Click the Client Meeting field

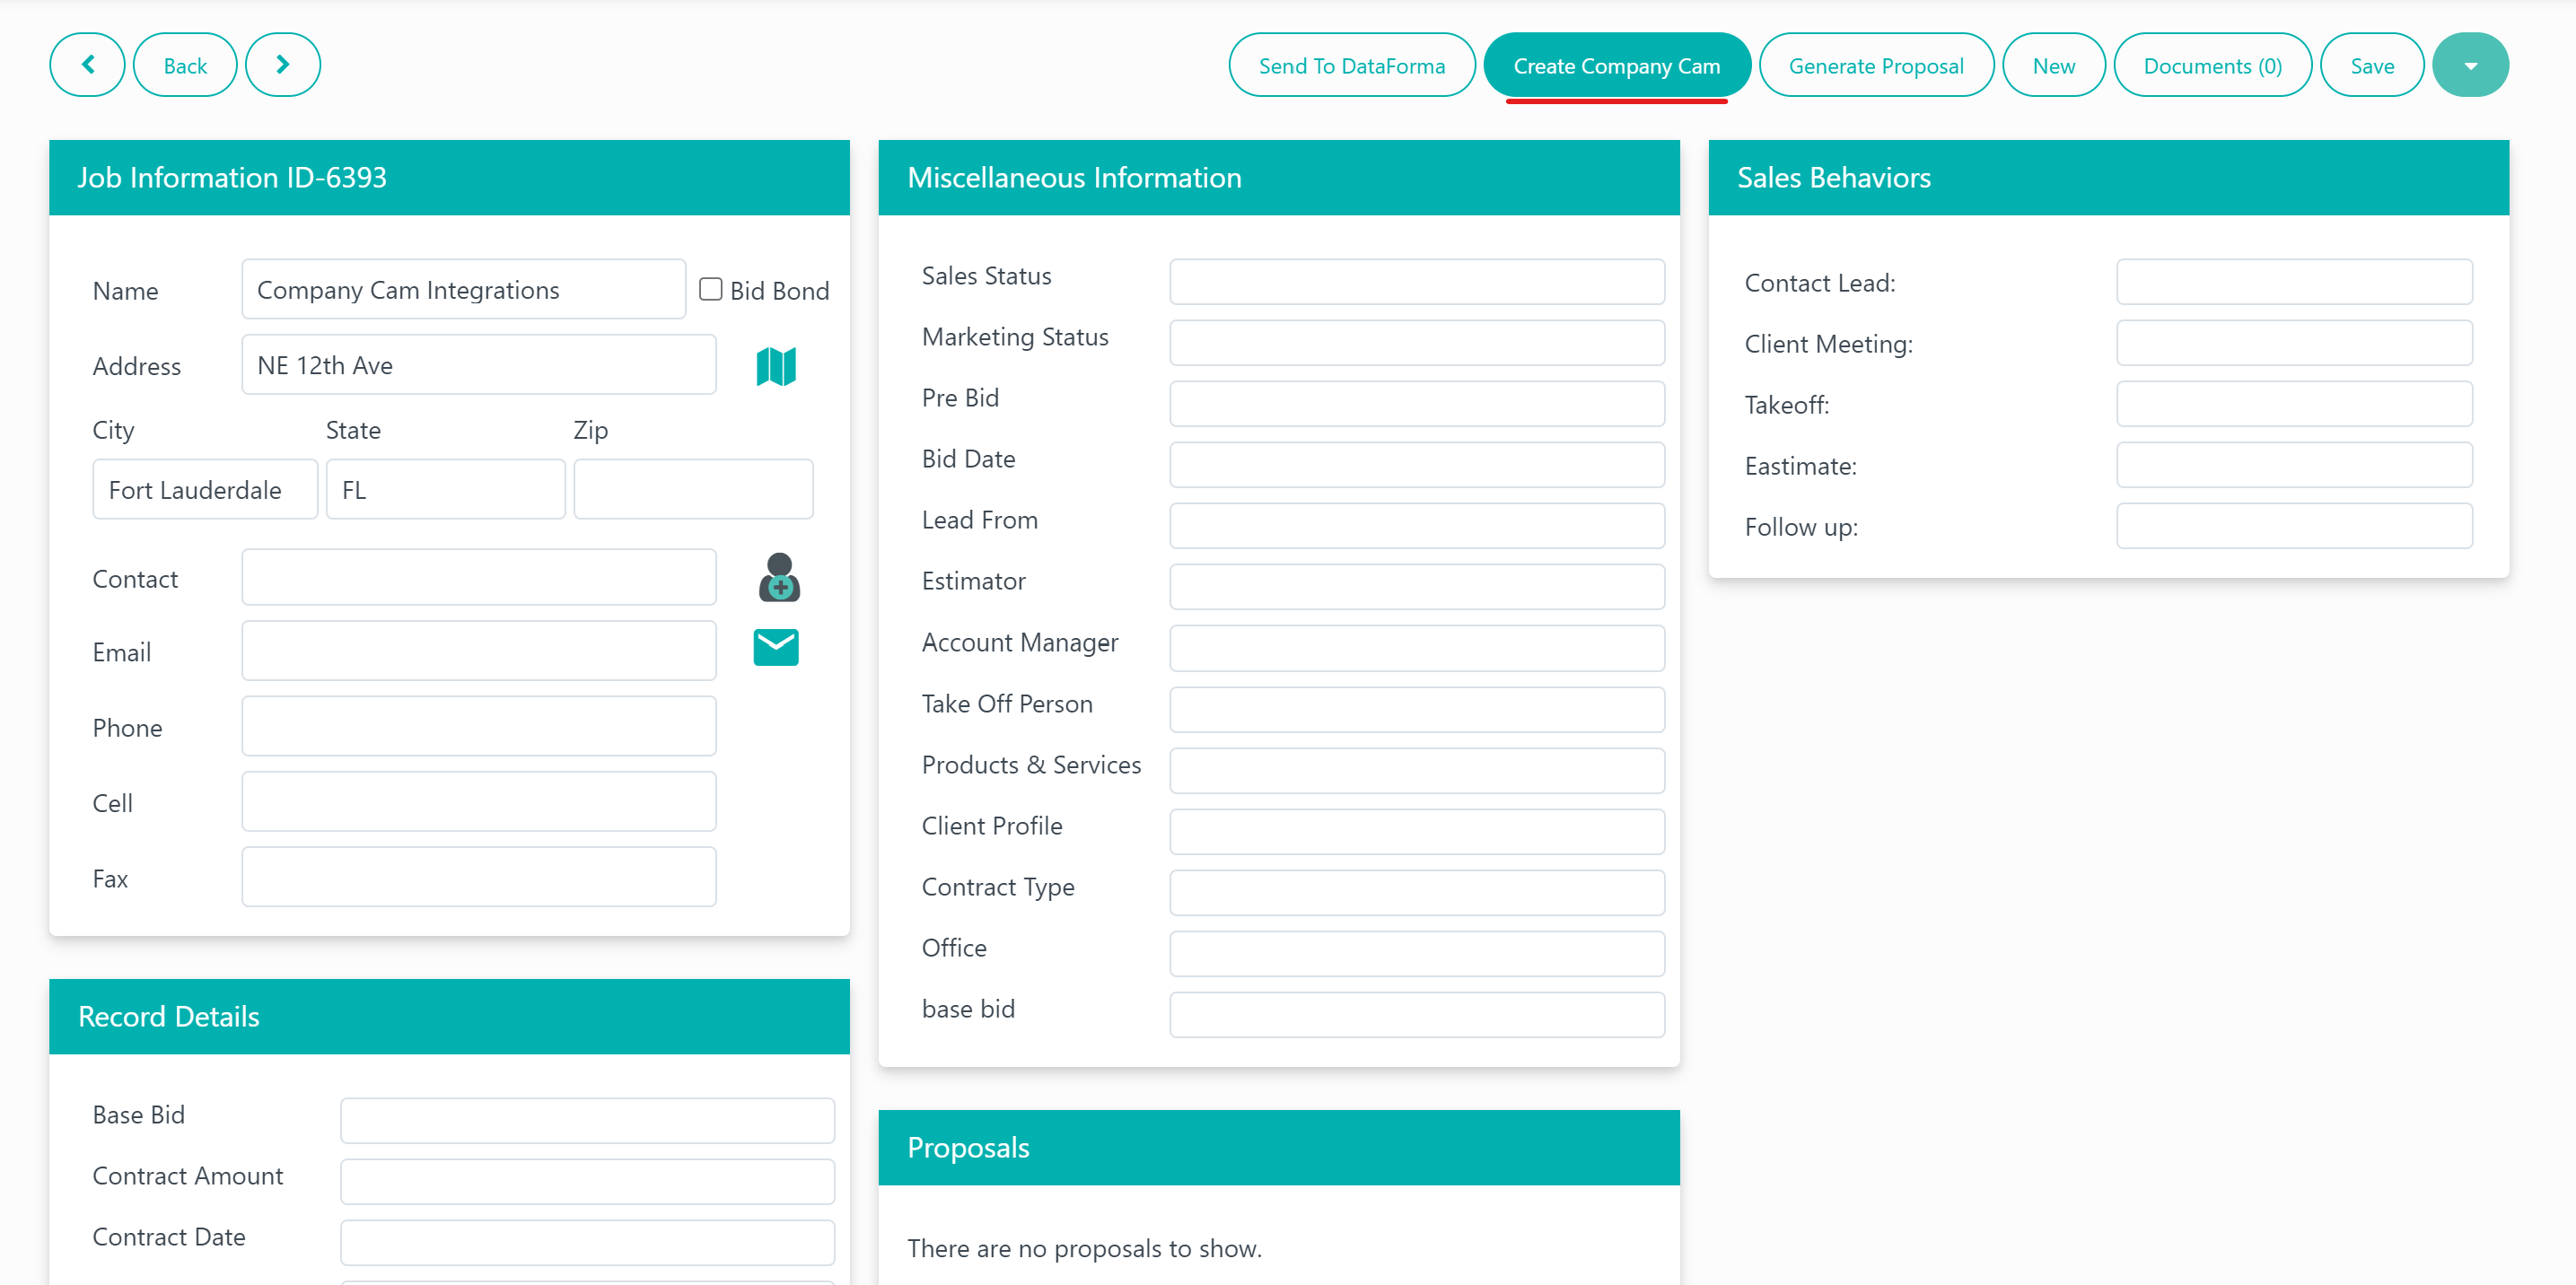coord(2294,342)
